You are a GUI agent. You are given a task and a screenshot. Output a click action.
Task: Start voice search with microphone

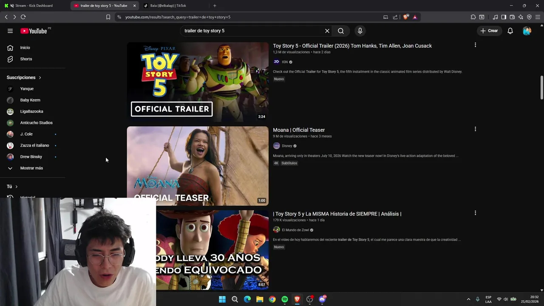360,31
